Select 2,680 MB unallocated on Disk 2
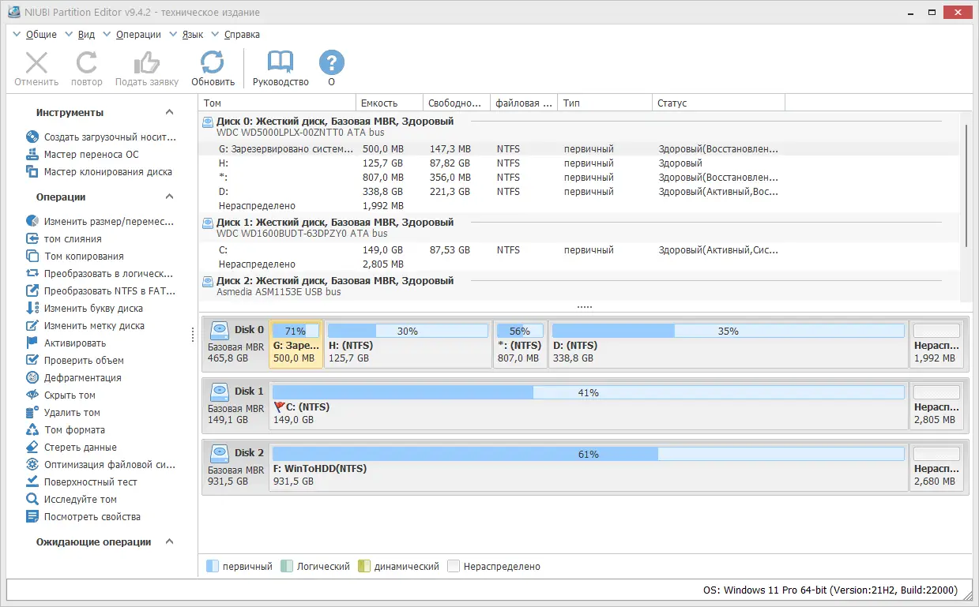 tap(937, 467)
